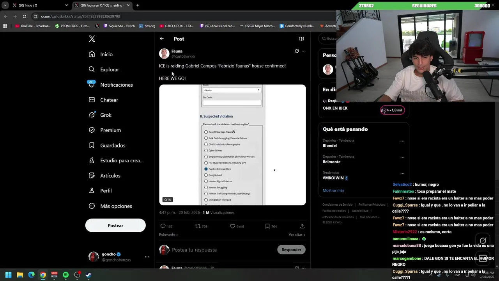This screenshot has width=499, height=281.
Task: Open the State dropdown showing None
Action: pyautogui.click(x=232, y=90)
